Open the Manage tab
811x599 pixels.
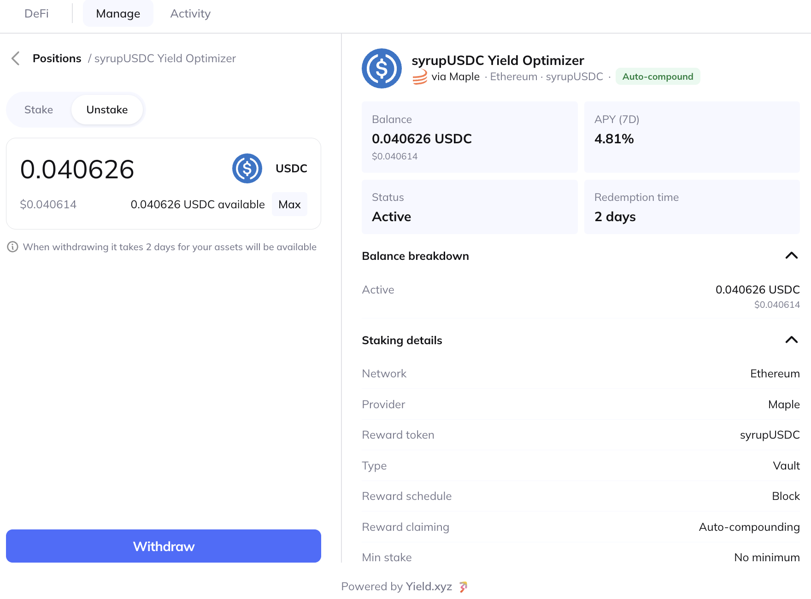click(x=118, y=14)
